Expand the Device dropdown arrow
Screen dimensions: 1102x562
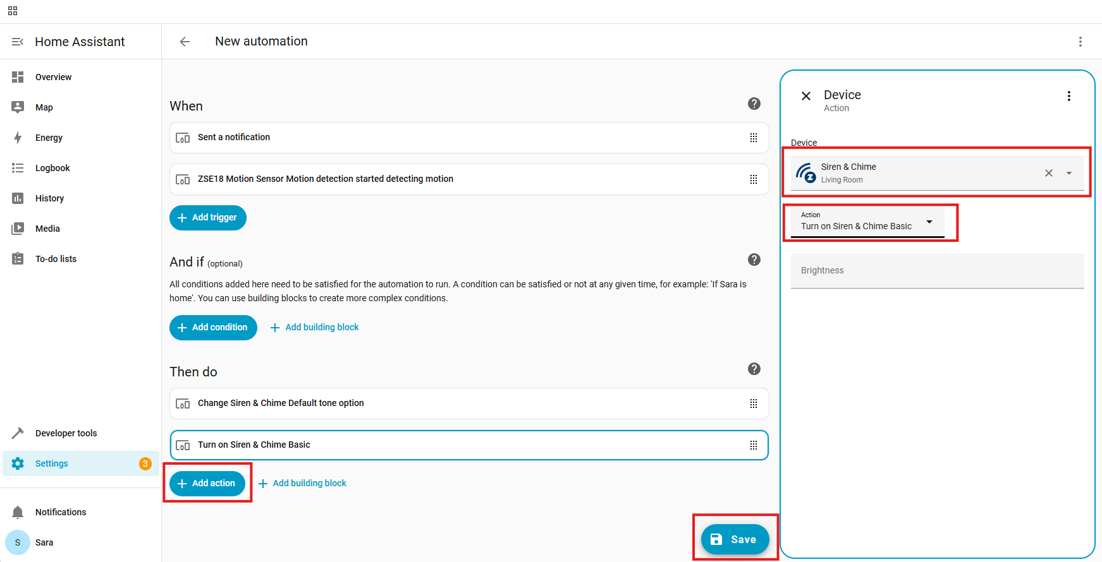(x=1069, y=173)
